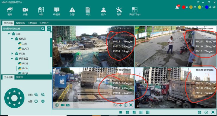Switch to the 本地图片 tab
This screenshot has width=217, height=116.
click(x=44, y=23)
